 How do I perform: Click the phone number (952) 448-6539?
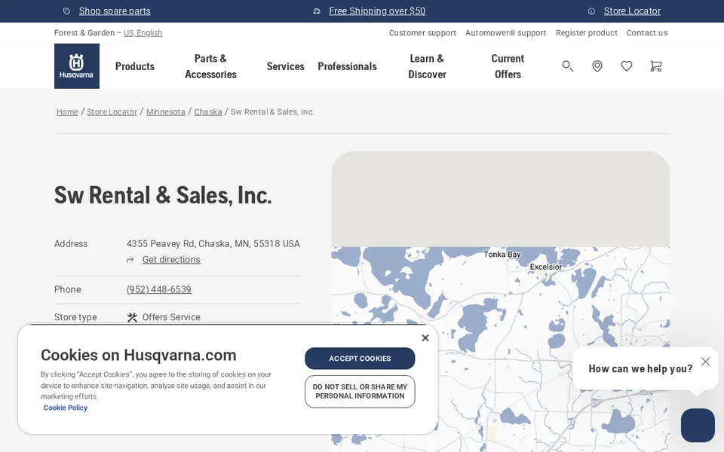click(x=159, y=289)
